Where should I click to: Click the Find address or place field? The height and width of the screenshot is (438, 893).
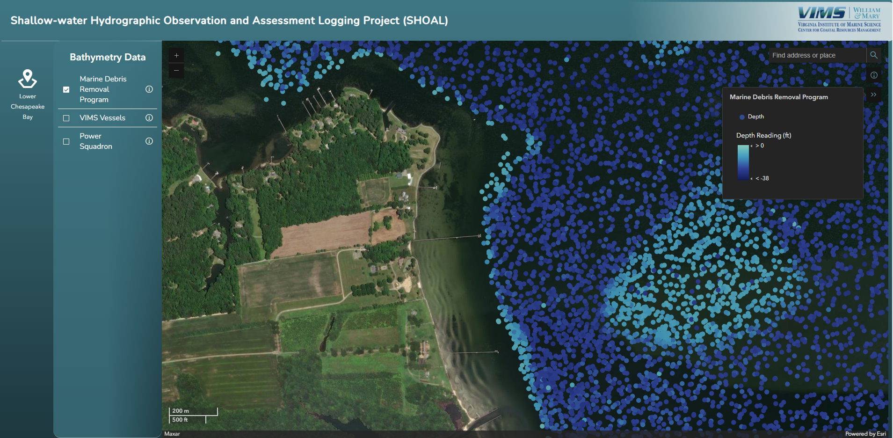816,55
